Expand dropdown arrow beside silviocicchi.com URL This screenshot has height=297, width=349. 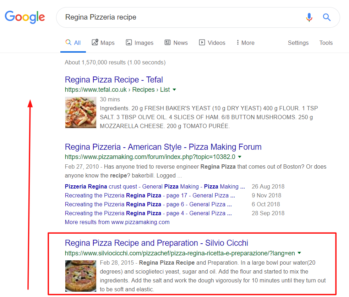(299, 253)
